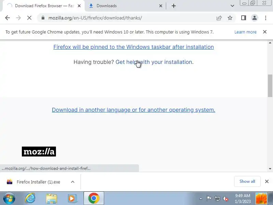273x205 pixels.
Task: Open Firefox Installer (1).exe download
Action: [x=38, y=182]
